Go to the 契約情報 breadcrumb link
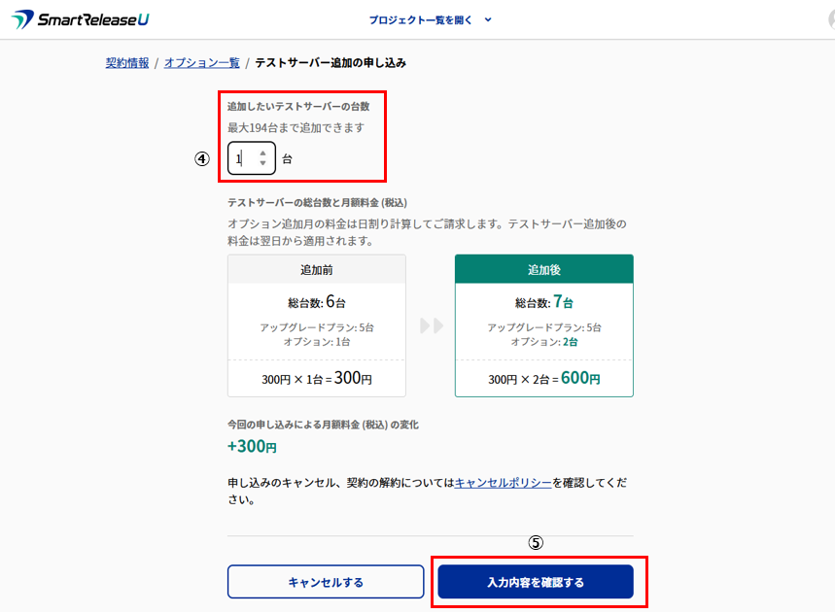 tap(127, 63)
